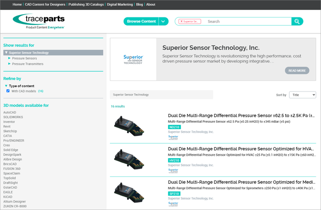The height and width of the screenshot is (210, 321).
Task: Click the READ MORE button
Action: coord(297,70)
